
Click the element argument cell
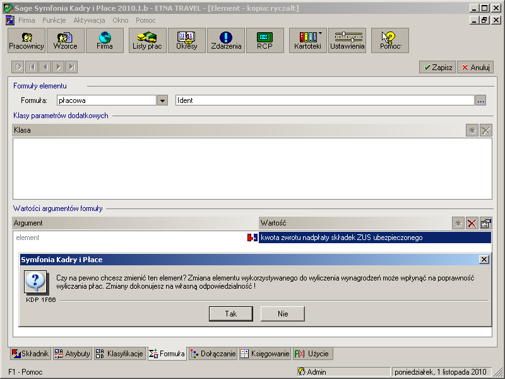[130, 238]
